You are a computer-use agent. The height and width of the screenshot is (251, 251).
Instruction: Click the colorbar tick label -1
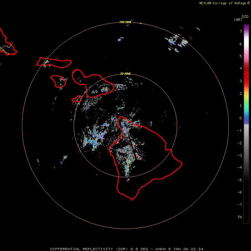[x=240, y=131]
